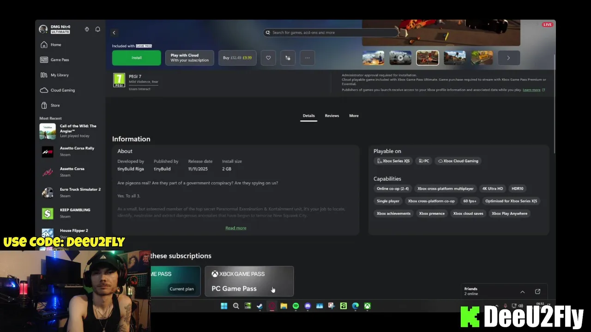
Task: Switch to the Details tab
Action: [308, 116]
